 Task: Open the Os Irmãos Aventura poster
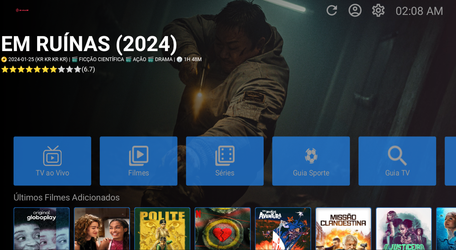click(x=283, y=229)
